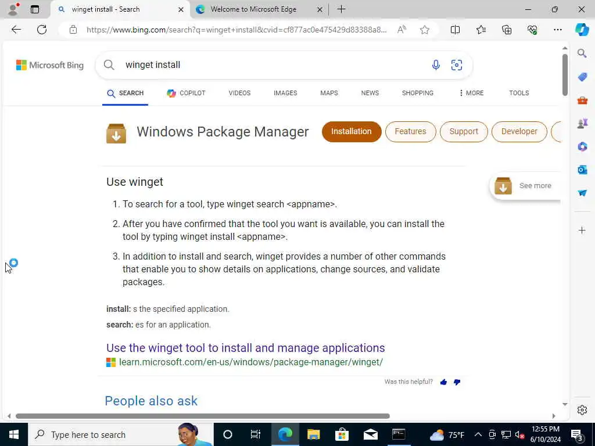Screen dimensions: 595x446
Task: Select the VIDEOS search tab
Action: (x=239, y=93)
